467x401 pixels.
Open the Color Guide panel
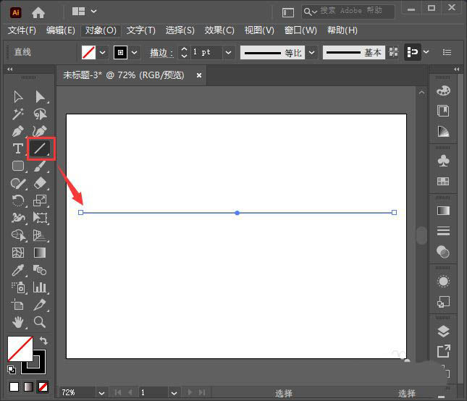tap(443, 131)
